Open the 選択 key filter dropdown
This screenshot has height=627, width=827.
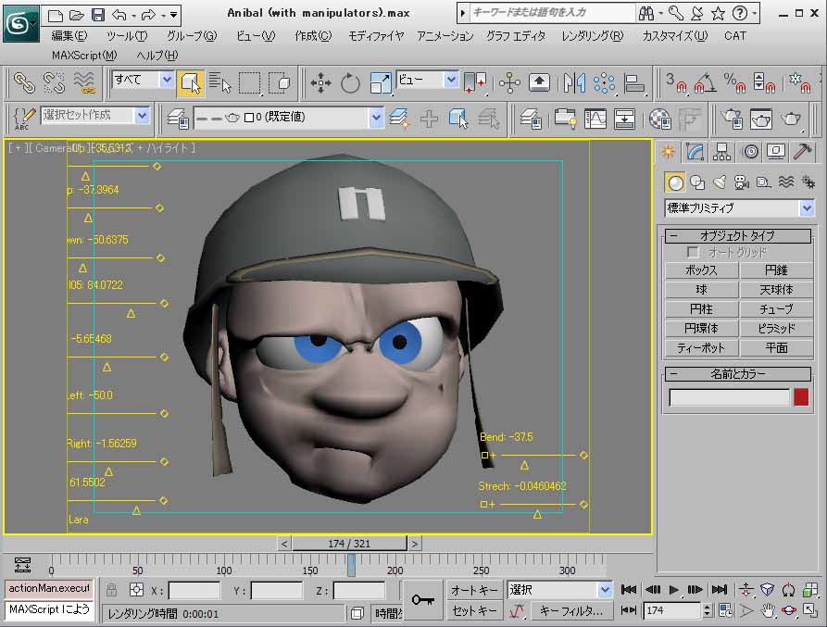pos(605,590)
